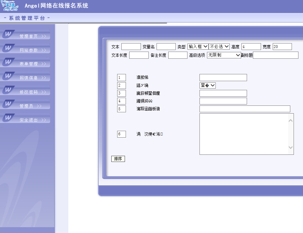
Task: Click the 高度 field showing 4
Action: pyautogui.click(x=251, y=47)
